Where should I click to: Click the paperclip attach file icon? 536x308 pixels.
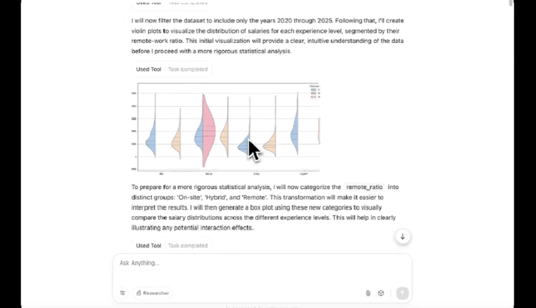pos(368,293)
